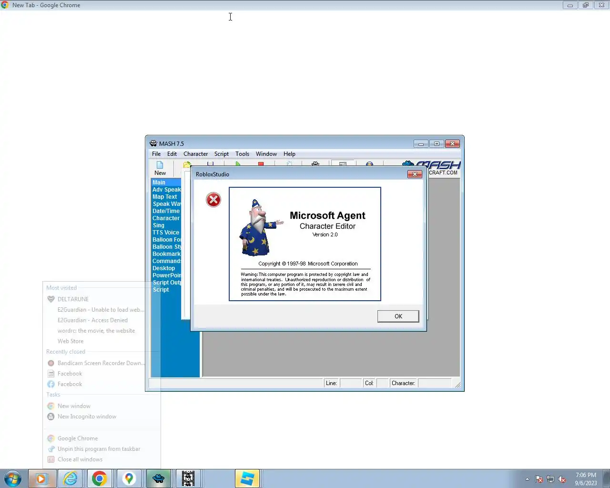Screen dimensions: 610x488
Task: Click the New document toolbar icon
Action: pyautogui.click(x=160, y=168)
